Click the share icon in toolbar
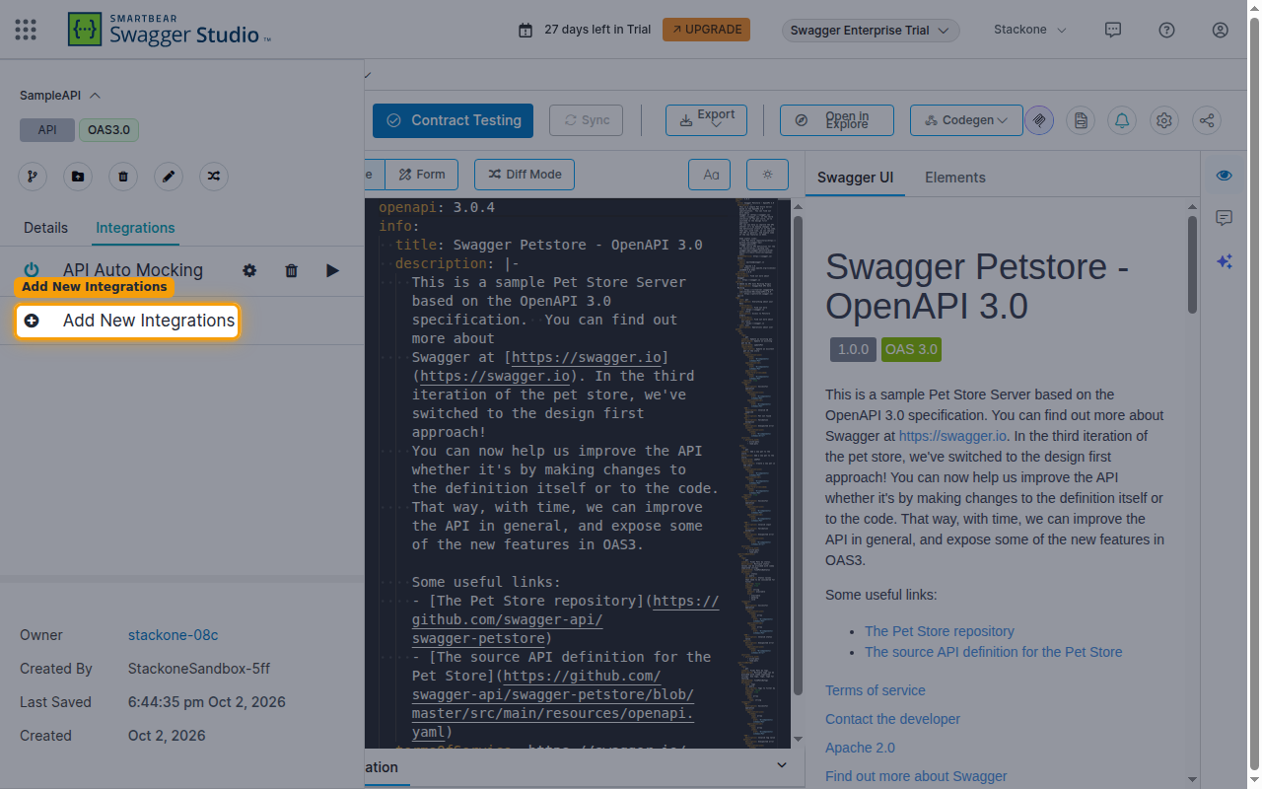The height and width of the screenshot is (789, 1262). tap(1207, 120)
